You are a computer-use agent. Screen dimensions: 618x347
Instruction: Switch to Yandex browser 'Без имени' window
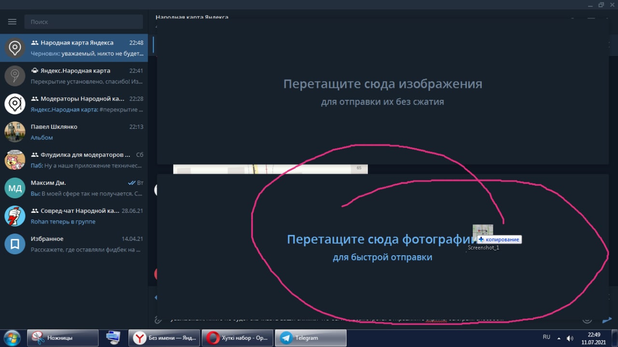[x=164, y=338]
